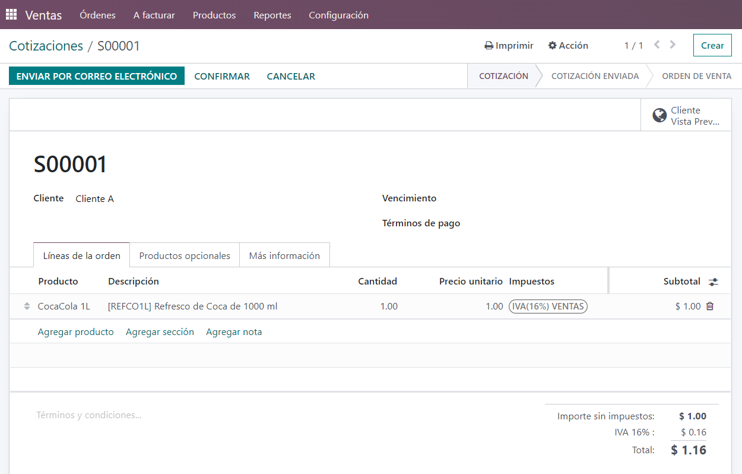This screenshot has height=474, width=742.
Task: Click the Impuestos column header
Action: click(532, 282)
